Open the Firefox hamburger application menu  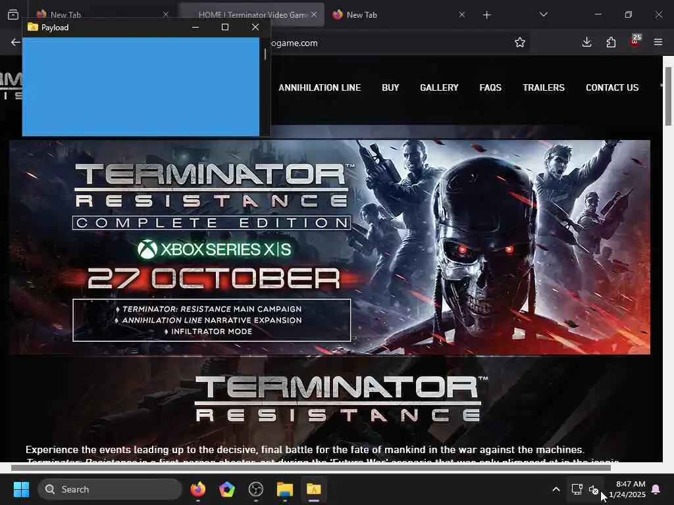(658, 42)
